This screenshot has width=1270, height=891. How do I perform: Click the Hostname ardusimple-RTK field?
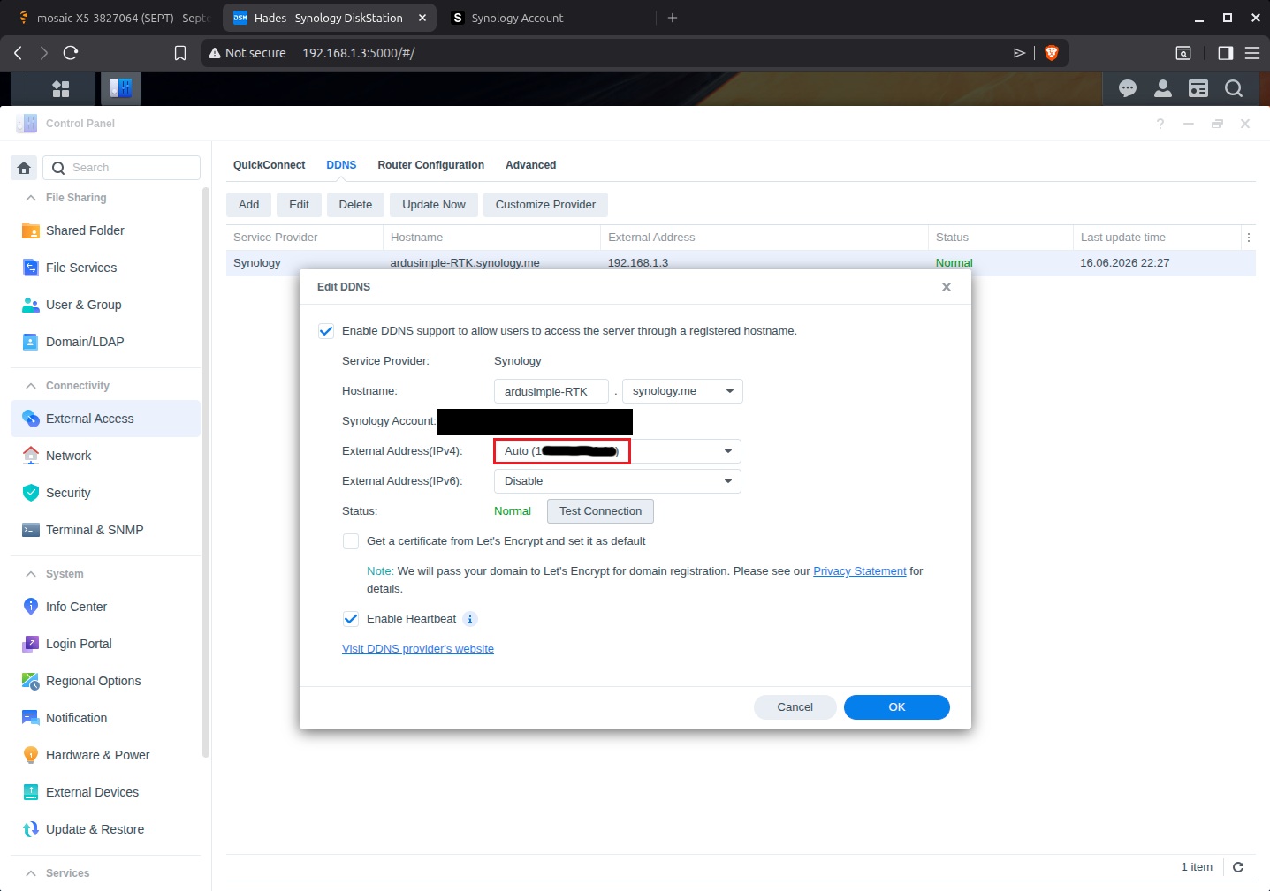click(x=551, y=391)
